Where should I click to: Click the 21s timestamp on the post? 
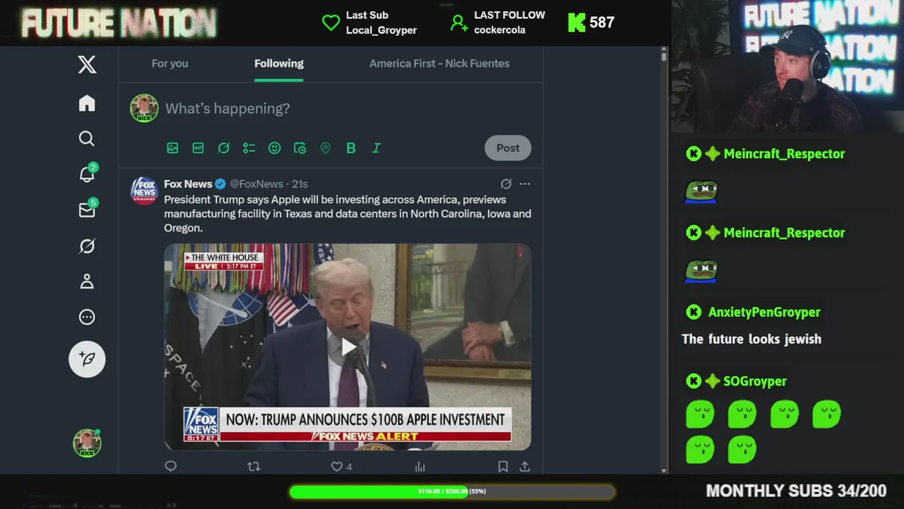[x=300, y=184]
